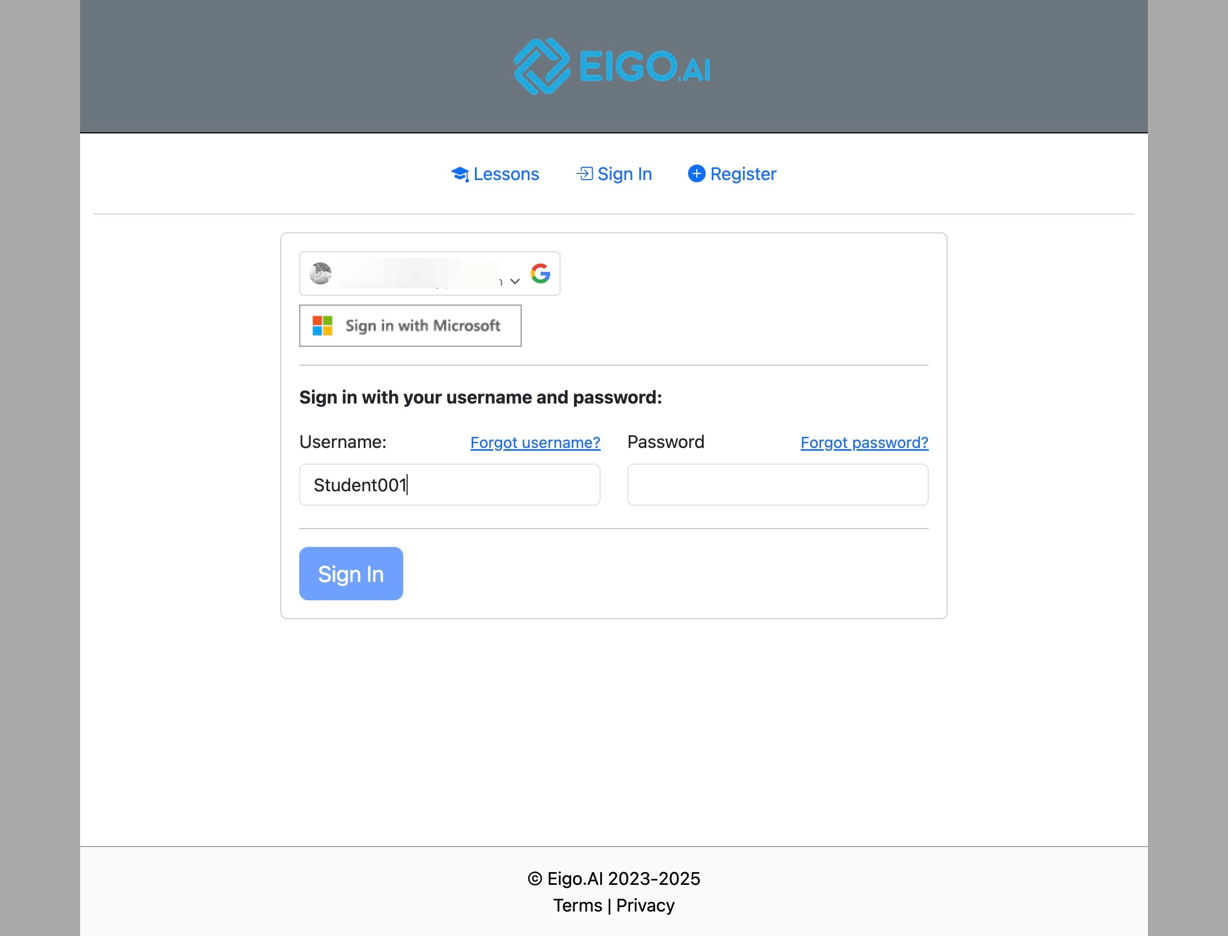Screen dimensions: 1228x936
Task: Click the Password label text
Action: click(666, 442)
